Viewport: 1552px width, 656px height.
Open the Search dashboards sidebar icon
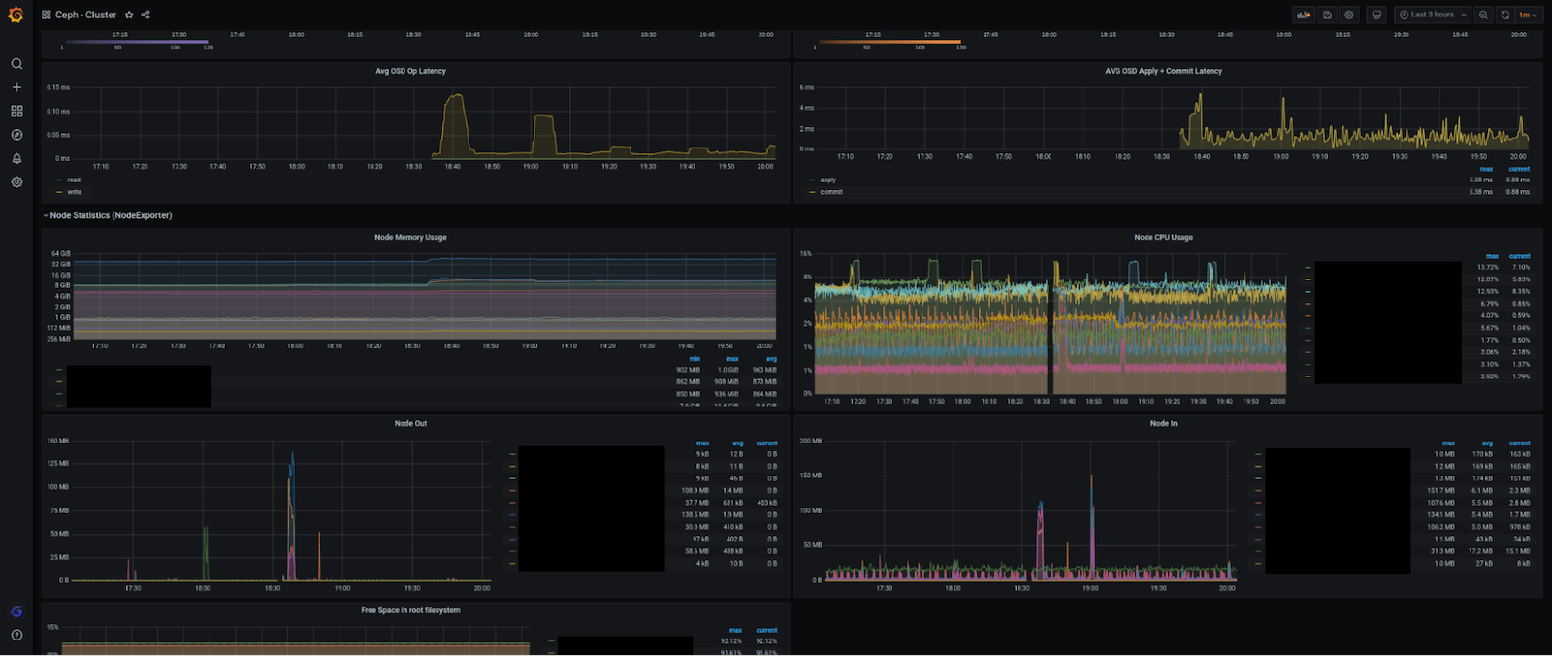[x=16, y=64]
